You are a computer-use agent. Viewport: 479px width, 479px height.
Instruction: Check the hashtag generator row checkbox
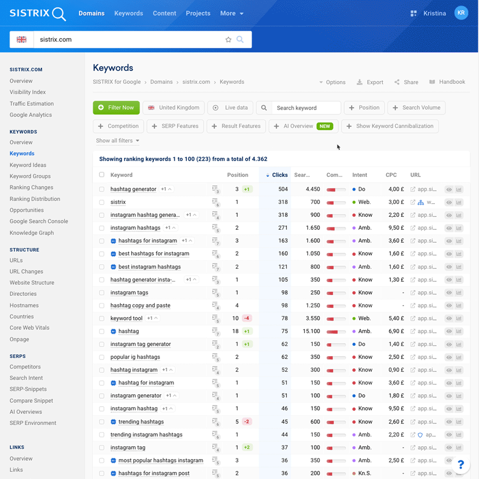[102, 189]
